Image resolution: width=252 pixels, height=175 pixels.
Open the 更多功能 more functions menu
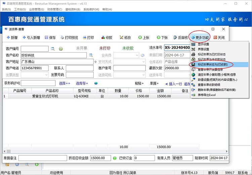[x=200, y=38]
